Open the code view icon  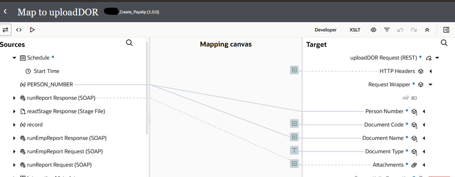coord(19,30)
